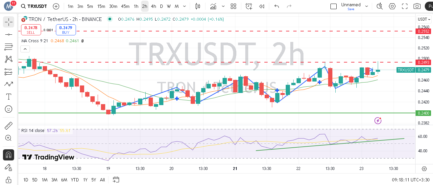Viewport: 433px width, 185px height.
Task: Set date range to 5D
Action: coord(35,179)
